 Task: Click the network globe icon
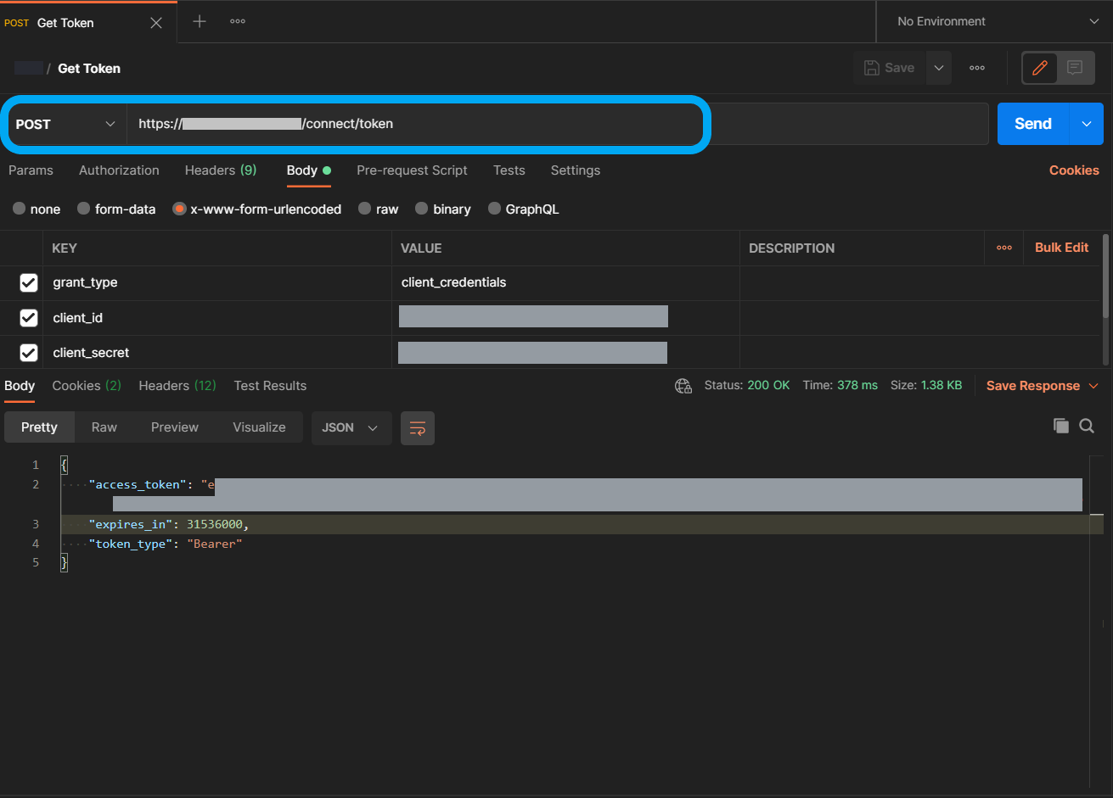[683, 386]
